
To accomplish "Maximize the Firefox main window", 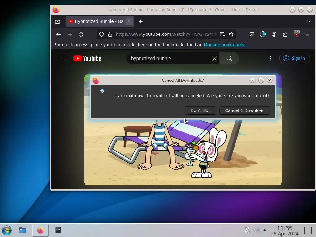I will (301, 10).
